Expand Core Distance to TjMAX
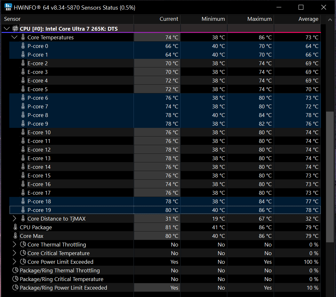Viewport: 336px width, 297px height. (x=14, y=218)
